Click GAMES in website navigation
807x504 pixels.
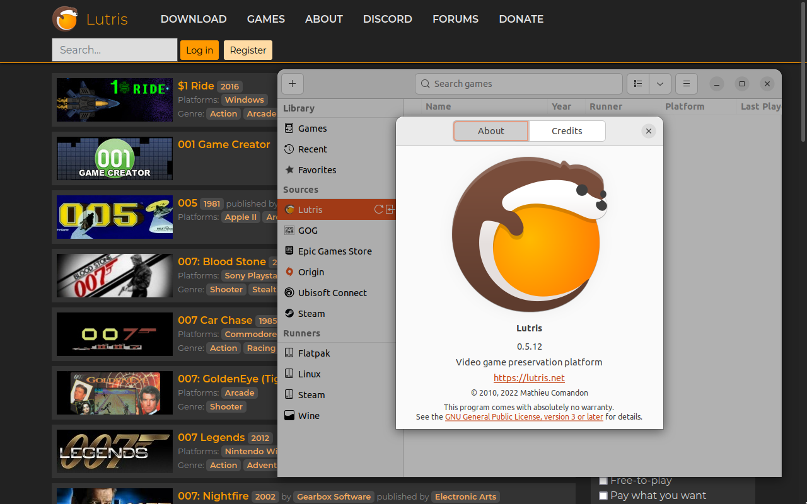266,19
